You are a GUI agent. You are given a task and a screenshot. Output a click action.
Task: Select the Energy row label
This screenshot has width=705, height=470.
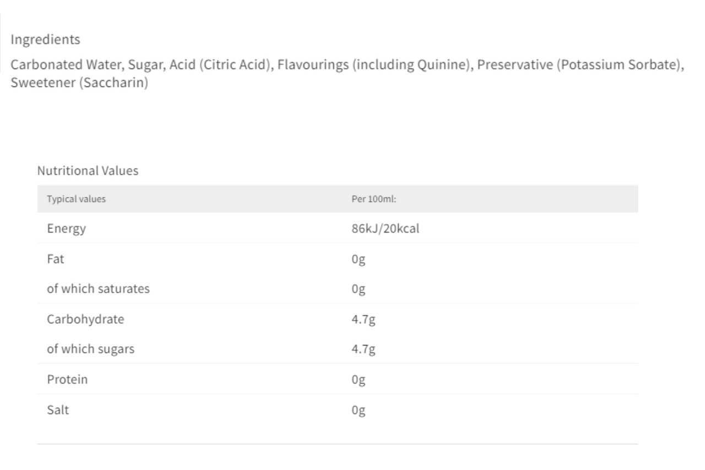[x=66, y=228]
